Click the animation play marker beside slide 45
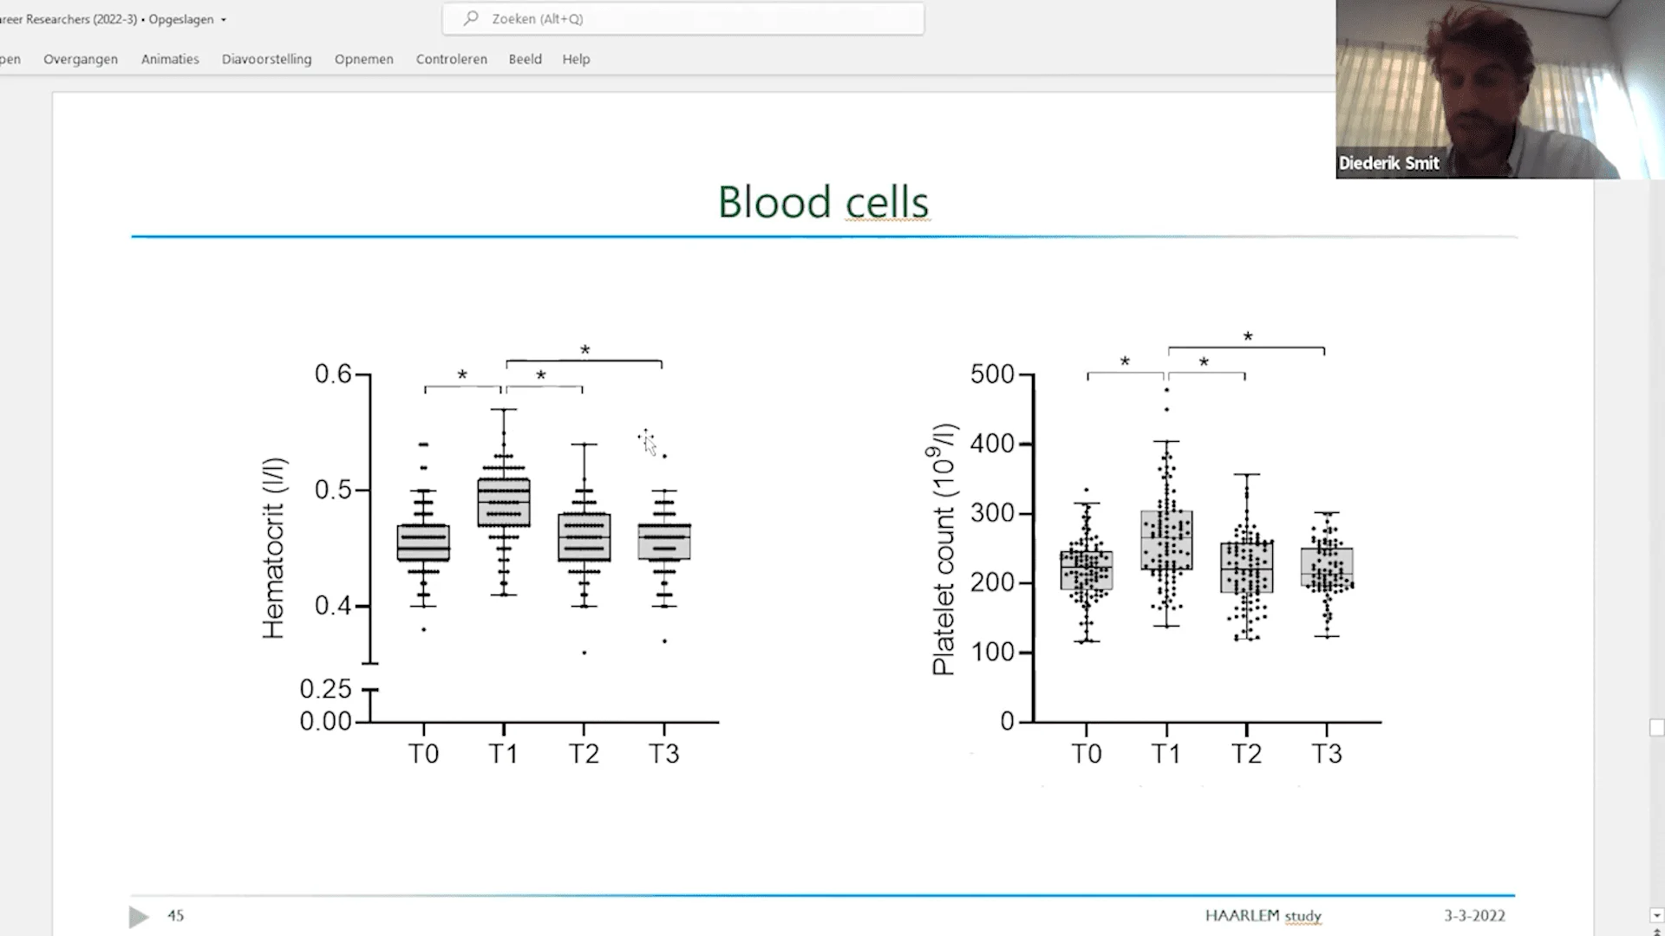Viewport: 1665px width, 936px height. pos(139,916)
